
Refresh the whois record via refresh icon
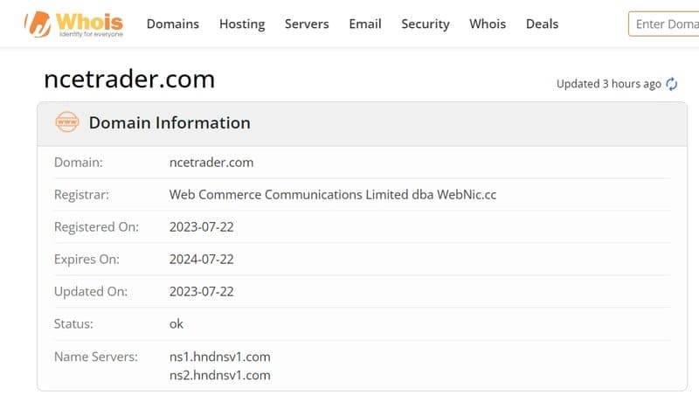[x=671, y=84]
